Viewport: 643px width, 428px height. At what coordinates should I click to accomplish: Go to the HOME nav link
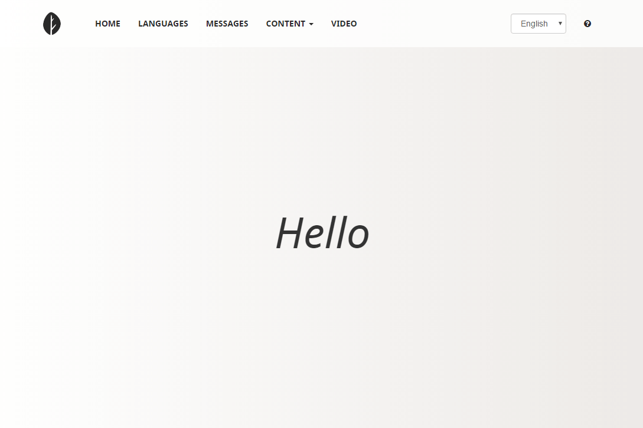coord(107,24)
